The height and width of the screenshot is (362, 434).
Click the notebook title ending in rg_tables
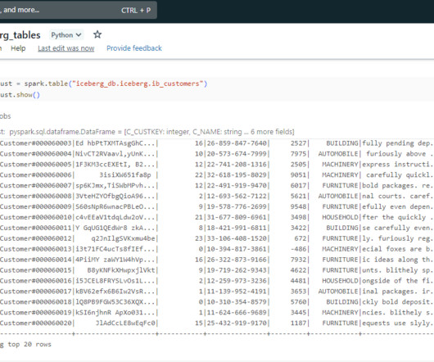[20, 35]
